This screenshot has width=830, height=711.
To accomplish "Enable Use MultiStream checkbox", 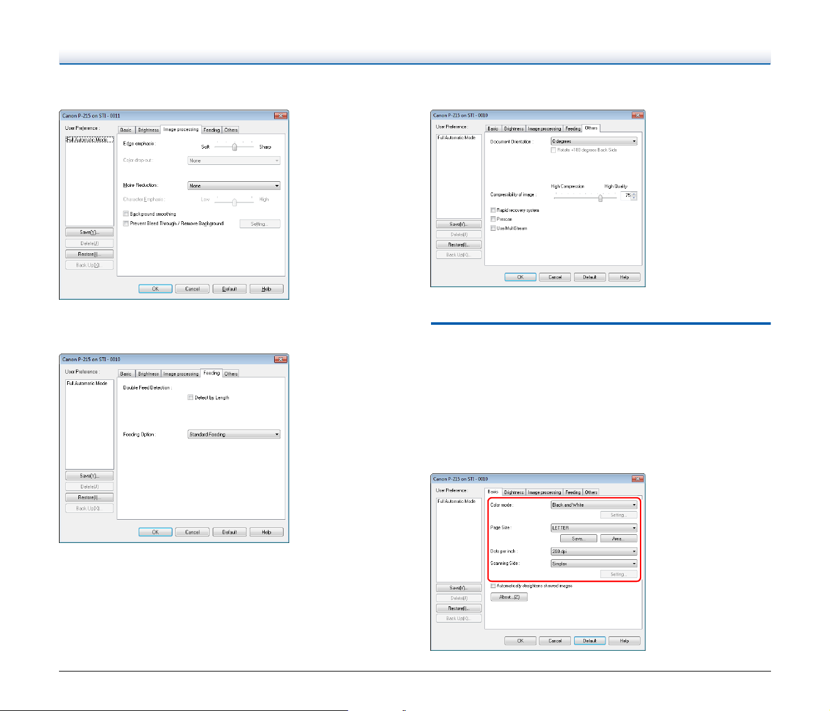I will (493, 228).
